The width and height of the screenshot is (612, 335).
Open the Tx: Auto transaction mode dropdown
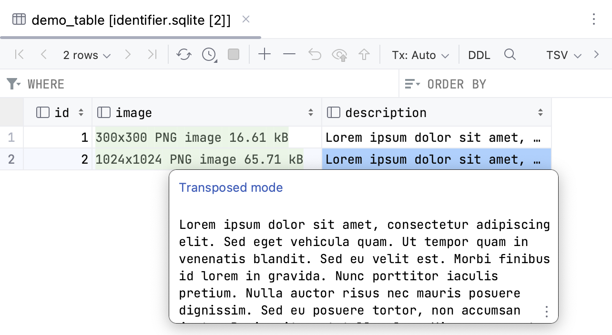pyautogui.click(x=419, y=55)
